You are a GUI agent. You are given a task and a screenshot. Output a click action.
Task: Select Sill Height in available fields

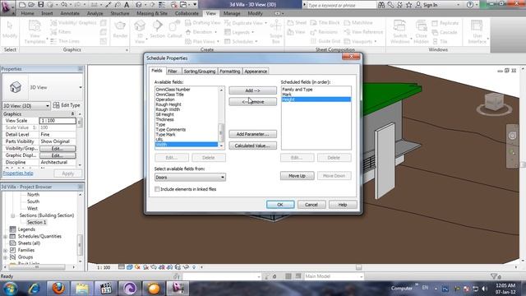pyautogui.click(x=164, y=114)
